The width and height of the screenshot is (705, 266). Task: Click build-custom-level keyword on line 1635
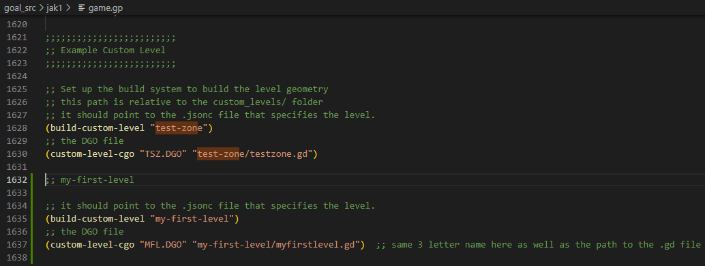coord(97,219)
